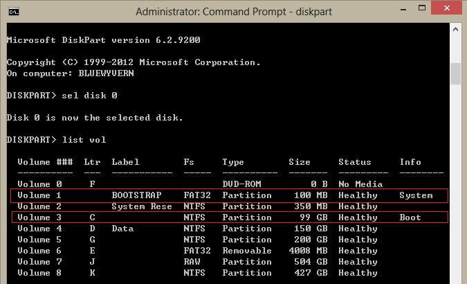Image resolution: width=467 pixels, height=284 pixels.
Task: Click the Status column header
Action: coord(354,162)
